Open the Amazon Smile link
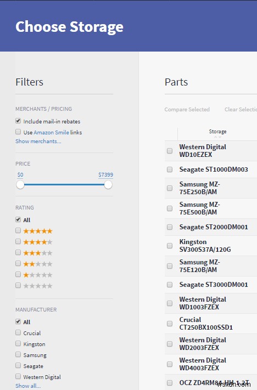 point(51,132)
